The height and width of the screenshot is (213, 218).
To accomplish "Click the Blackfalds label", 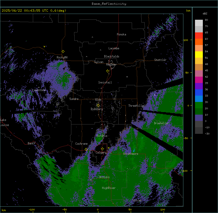I will (112, 56).
